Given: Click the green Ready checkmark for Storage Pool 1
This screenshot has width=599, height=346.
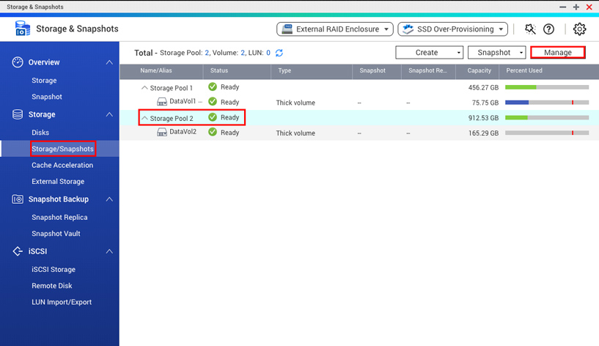Looking at the screenshot, I should 213,86.
